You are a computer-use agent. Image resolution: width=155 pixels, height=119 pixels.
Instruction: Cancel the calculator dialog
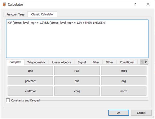point(141,113)
